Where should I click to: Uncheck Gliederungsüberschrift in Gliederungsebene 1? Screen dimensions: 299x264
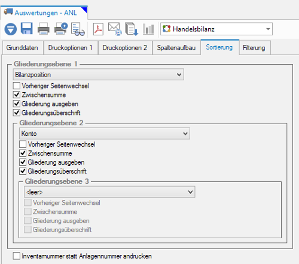coord(17,113)
